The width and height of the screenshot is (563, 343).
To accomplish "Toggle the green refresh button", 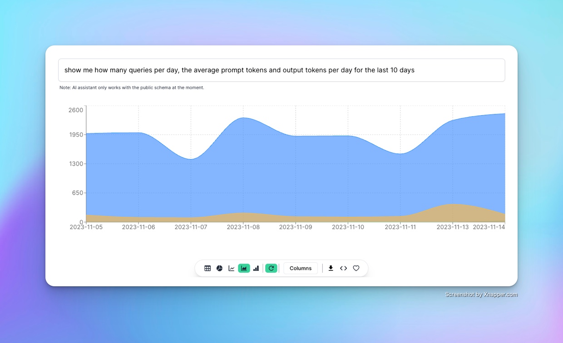I will (271, 268).
